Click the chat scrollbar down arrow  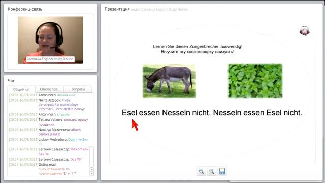pyautogui.click(x=91, y=174)
